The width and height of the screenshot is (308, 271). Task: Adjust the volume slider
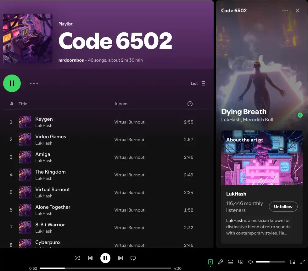point(270,262)
